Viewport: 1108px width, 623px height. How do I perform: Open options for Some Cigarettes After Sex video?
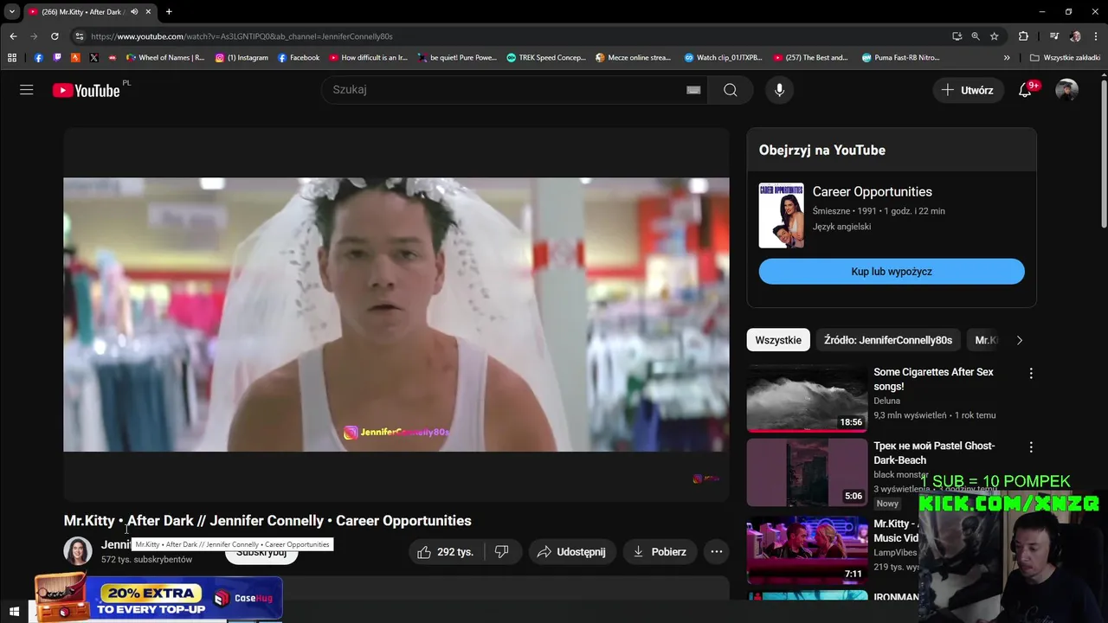tap(1030, 374)
